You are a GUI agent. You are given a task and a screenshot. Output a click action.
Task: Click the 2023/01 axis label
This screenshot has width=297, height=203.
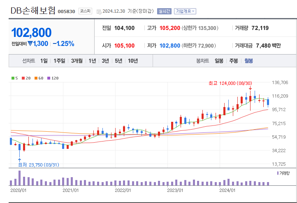(x=175, y=190)
